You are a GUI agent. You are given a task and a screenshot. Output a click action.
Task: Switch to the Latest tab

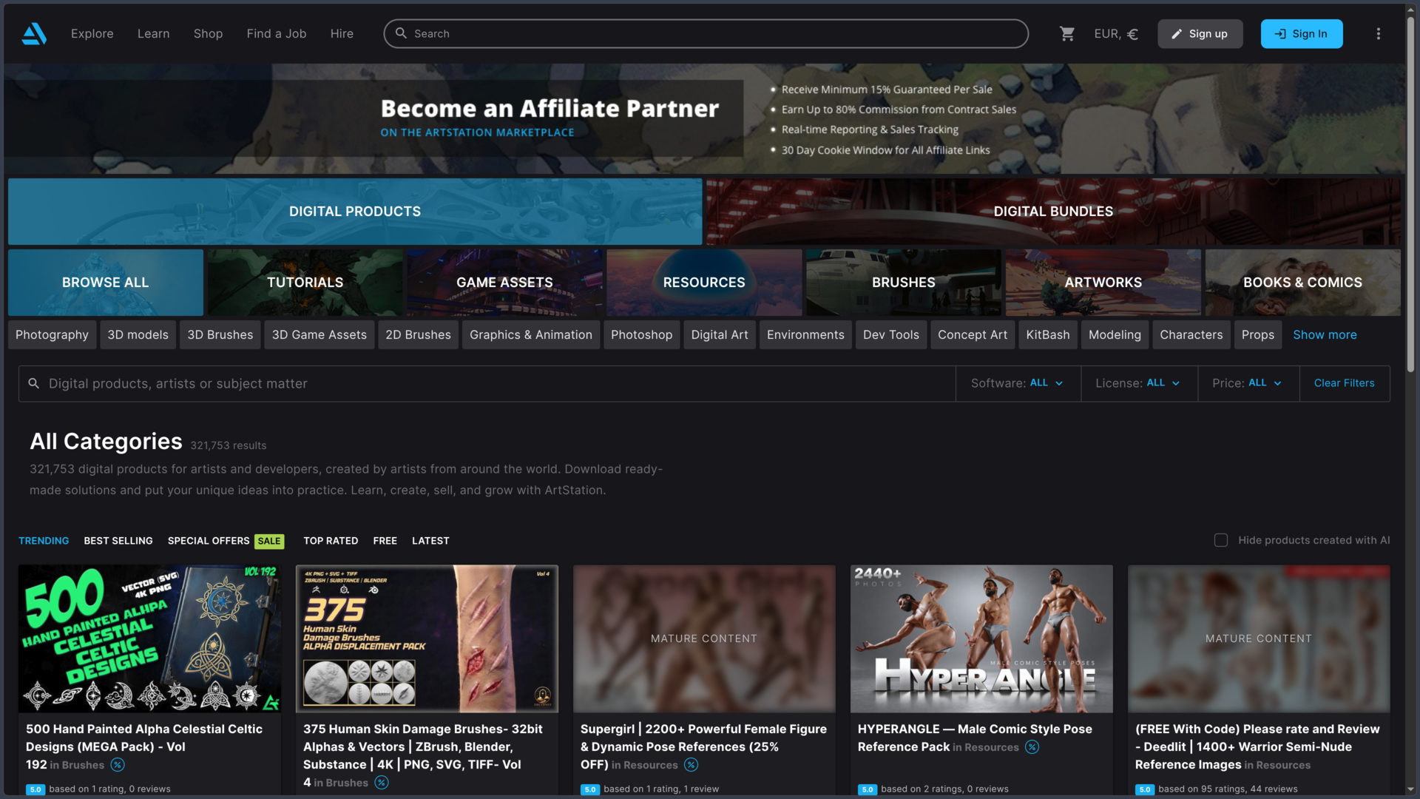pyautogui.click(x=430, y=541)
